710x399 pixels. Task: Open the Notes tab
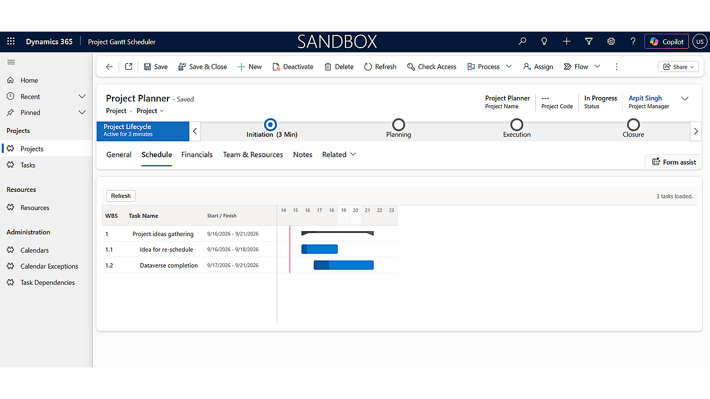pos(303,155)
